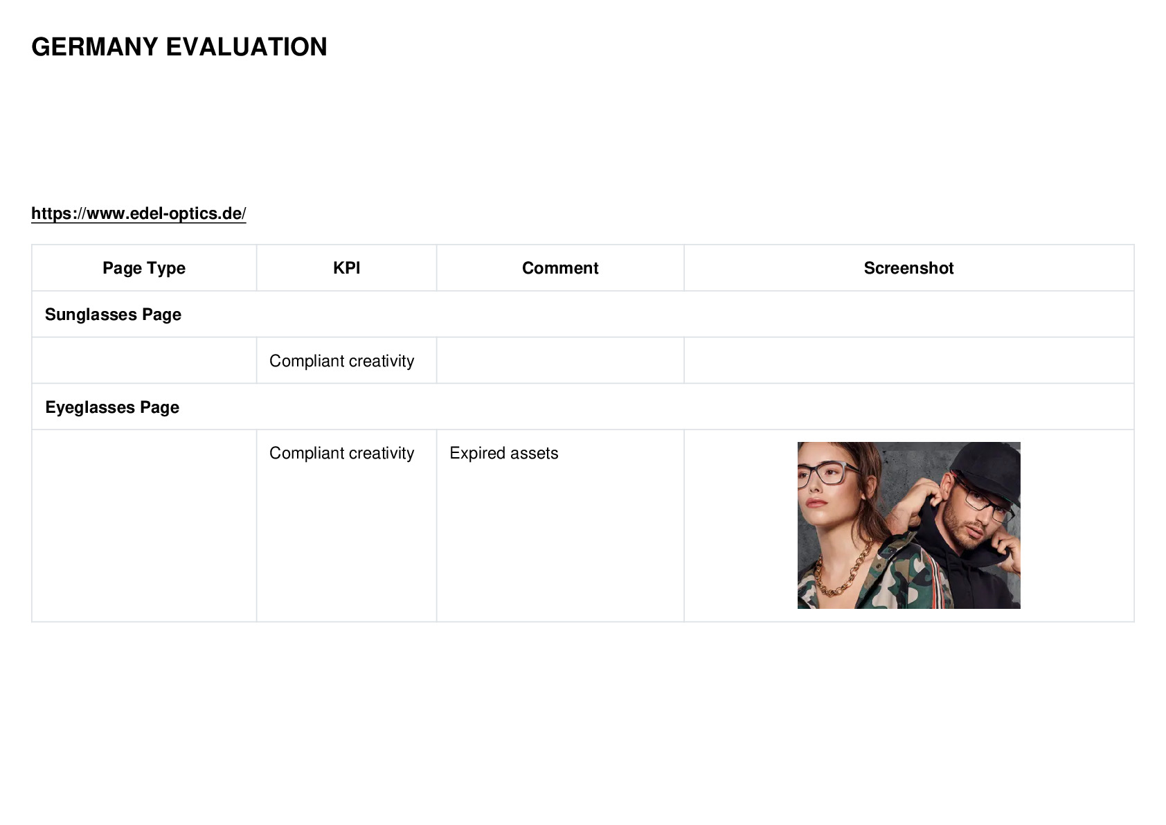Select the Sunglasses Page section row
This screenshot has height=825, width=1166.
point(583,314)
